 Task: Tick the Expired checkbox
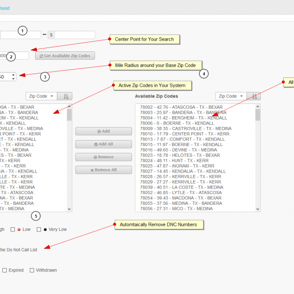4,270
